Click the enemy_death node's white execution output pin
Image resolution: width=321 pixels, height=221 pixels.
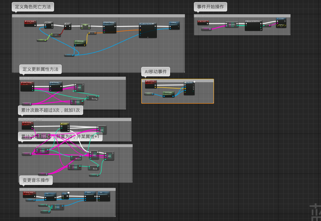(35, 25)
